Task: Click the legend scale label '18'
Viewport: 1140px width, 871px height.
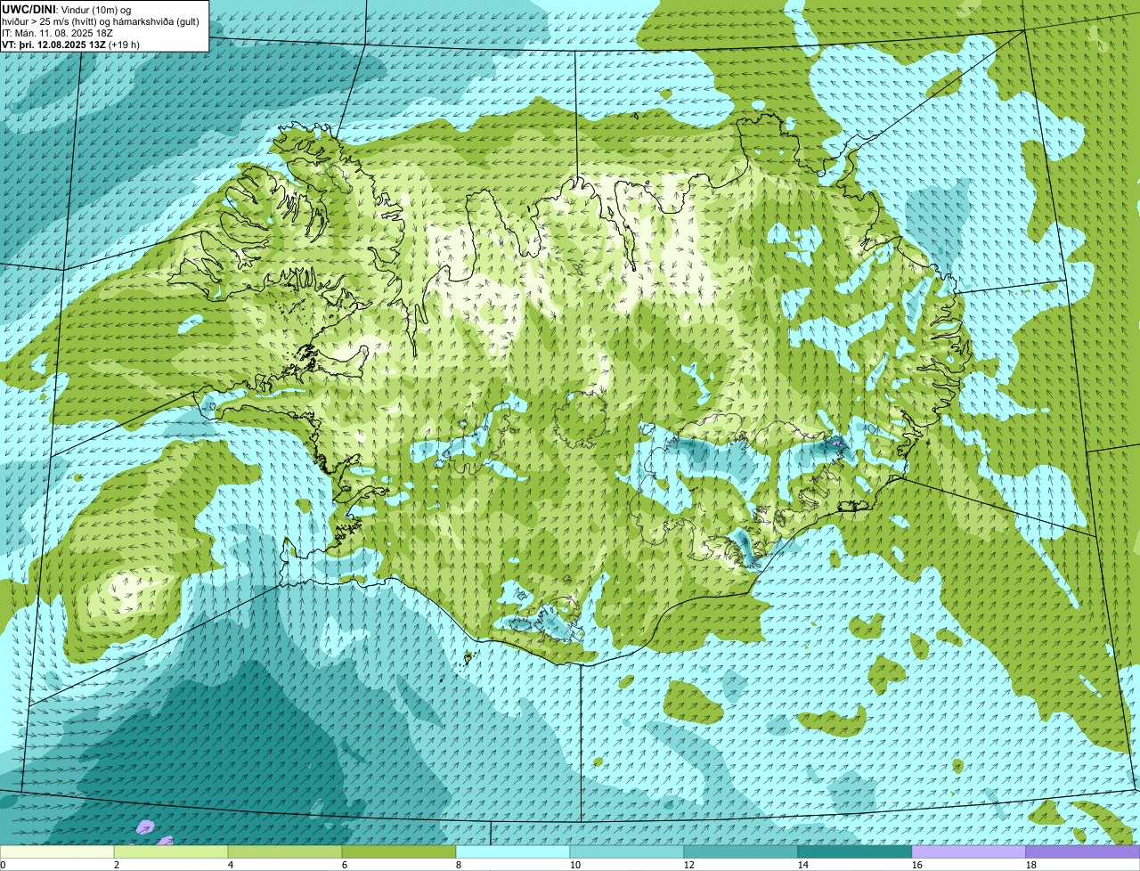Action: (x=1031, y=865)
